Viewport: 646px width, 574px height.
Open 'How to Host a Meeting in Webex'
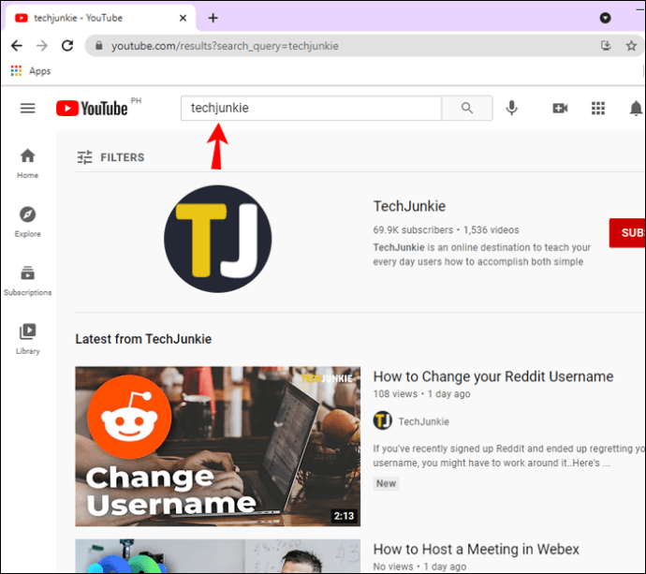[476, 550]
